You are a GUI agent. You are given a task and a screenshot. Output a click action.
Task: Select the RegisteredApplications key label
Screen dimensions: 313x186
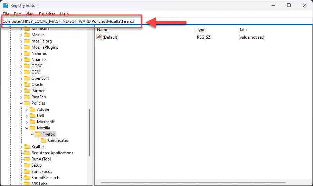tap(52, 153)
